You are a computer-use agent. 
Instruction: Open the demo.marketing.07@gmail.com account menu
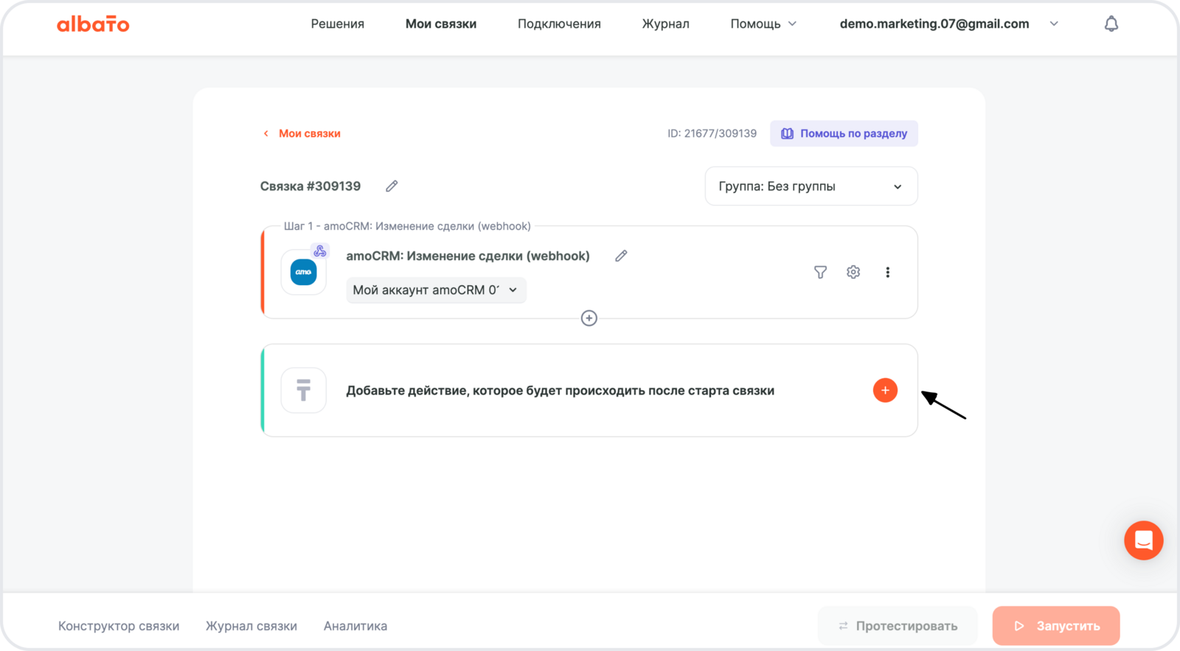pos(948,24)
